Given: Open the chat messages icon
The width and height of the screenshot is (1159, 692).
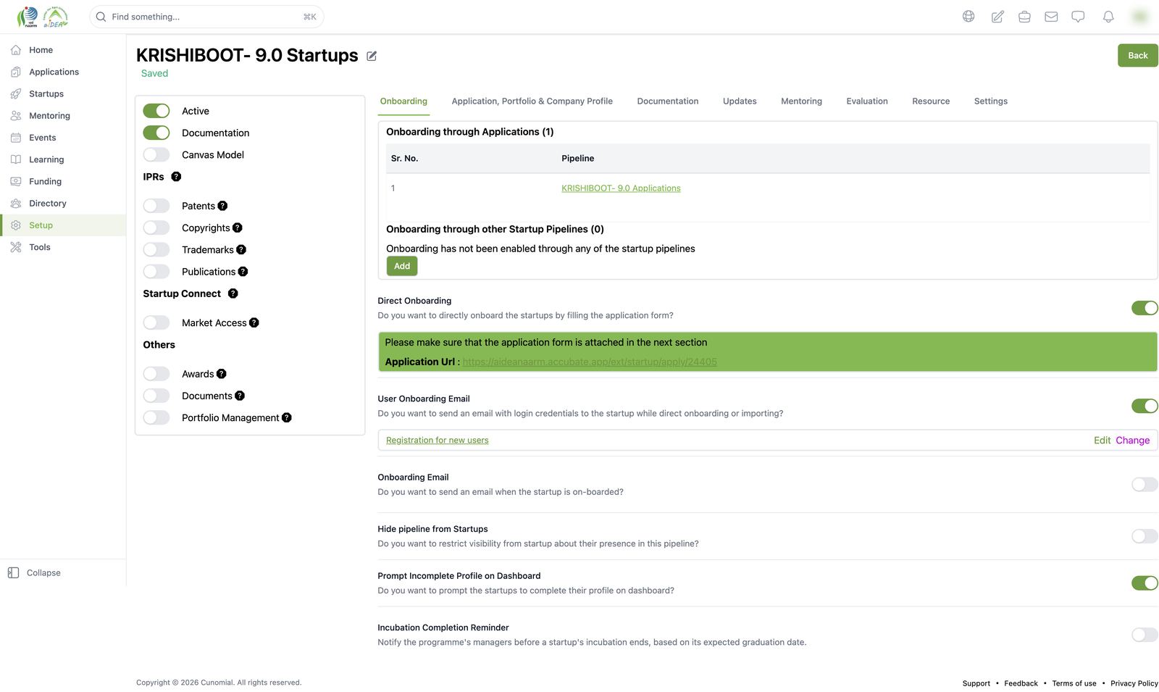Looking at the screenshot, I should 1078,17.
